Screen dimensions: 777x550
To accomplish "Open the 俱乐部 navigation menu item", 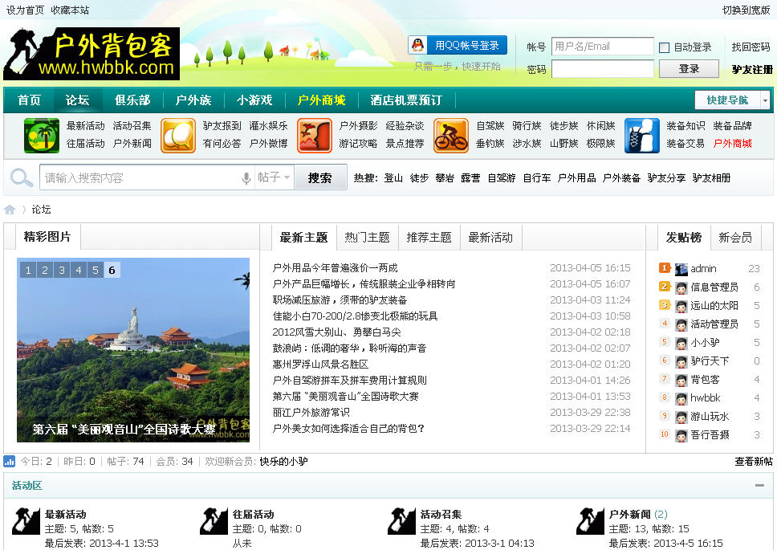I will coord(132,100).
